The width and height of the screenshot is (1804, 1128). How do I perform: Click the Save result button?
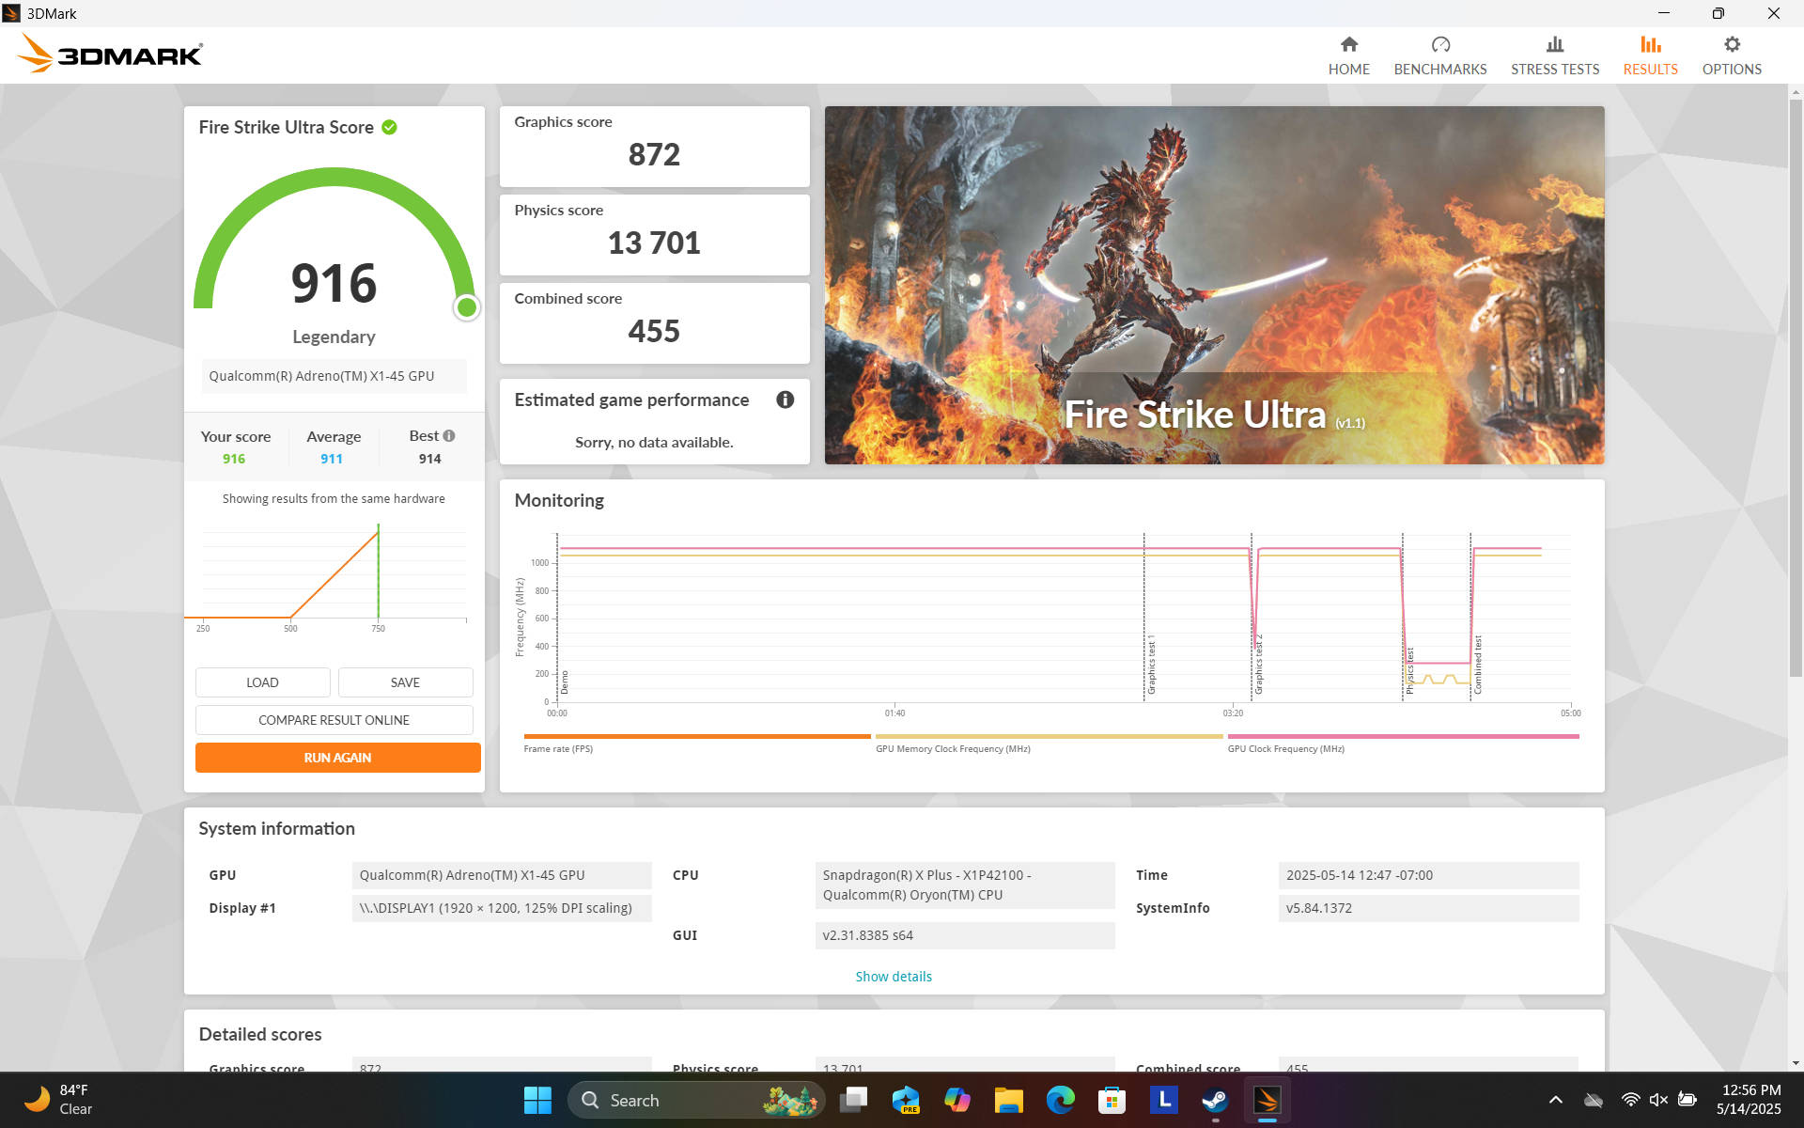coord(405,682)
